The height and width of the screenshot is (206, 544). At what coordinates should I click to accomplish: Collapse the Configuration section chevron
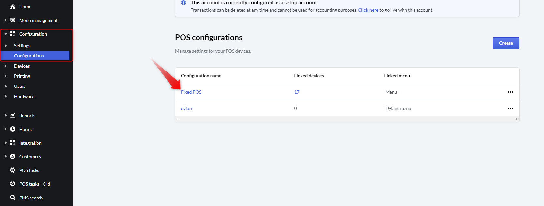6,34
